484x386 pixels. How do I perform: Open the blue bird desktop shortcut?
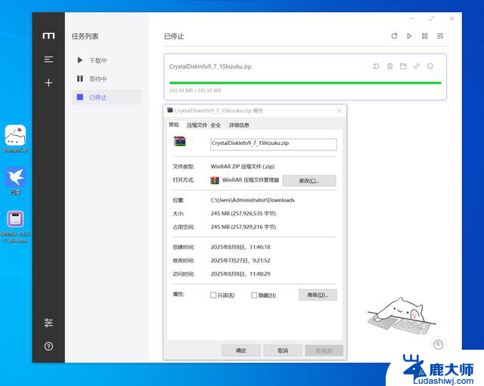pos(15,181)
